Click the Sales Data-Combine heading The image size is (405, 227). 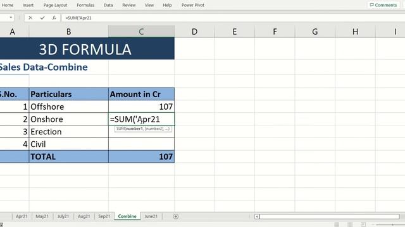(44, 67)
